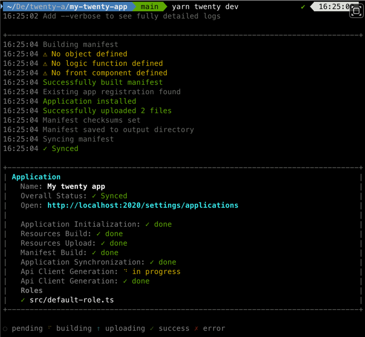Click Manifest saved to output directory line
Viewport: 365px width, 337px height.
(119, 130)
